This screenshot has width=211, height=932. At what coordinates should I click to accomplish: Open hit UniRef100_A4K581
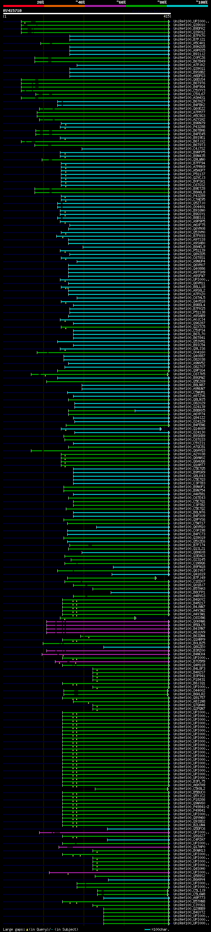[189, 494]
